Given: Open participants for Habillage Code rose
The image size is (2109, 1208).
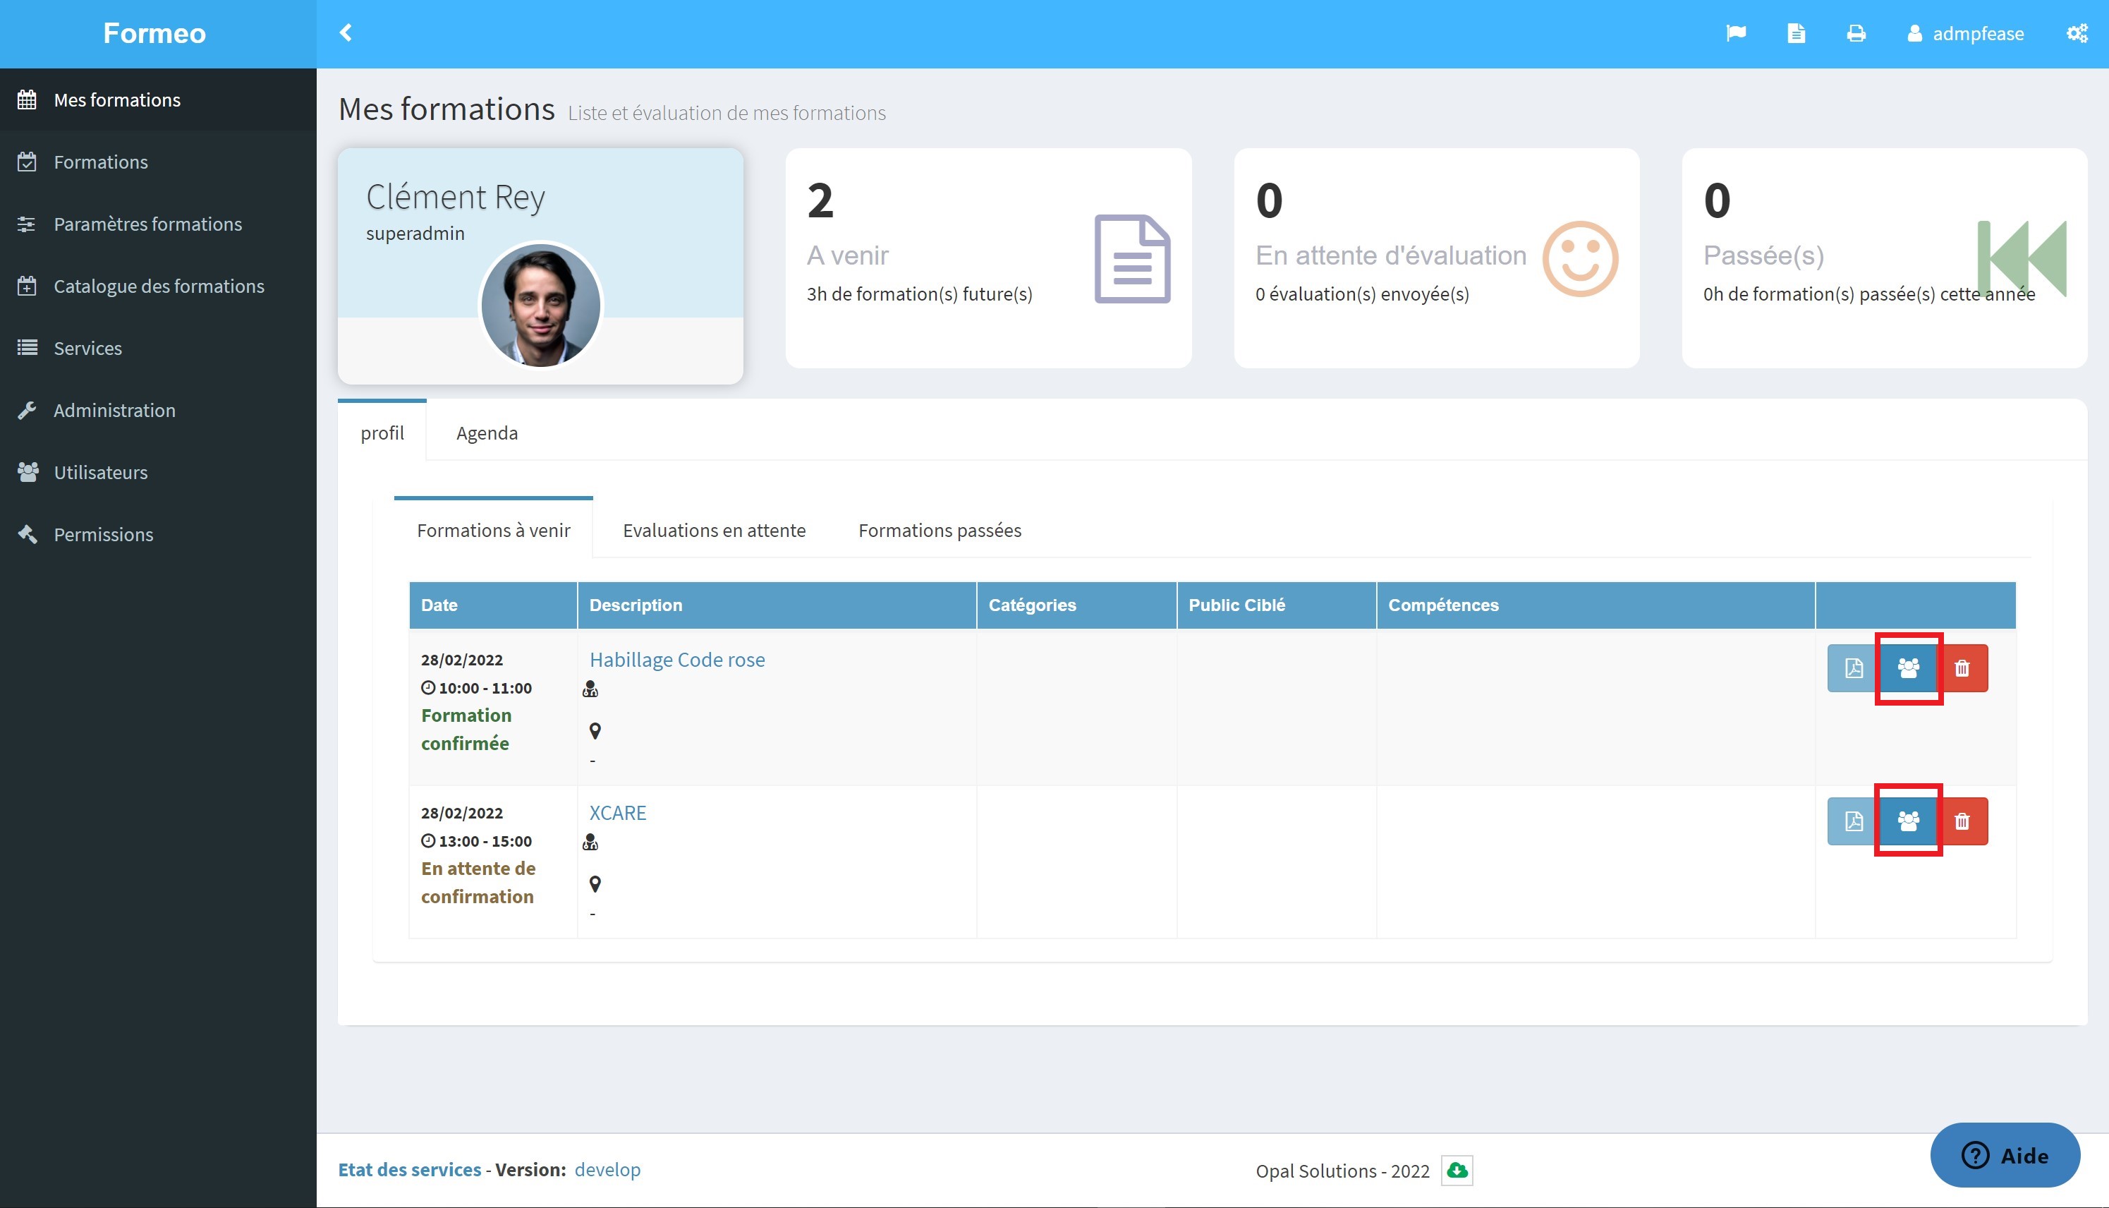Looking at the screenshot, I should click(x=1908, y=668).
